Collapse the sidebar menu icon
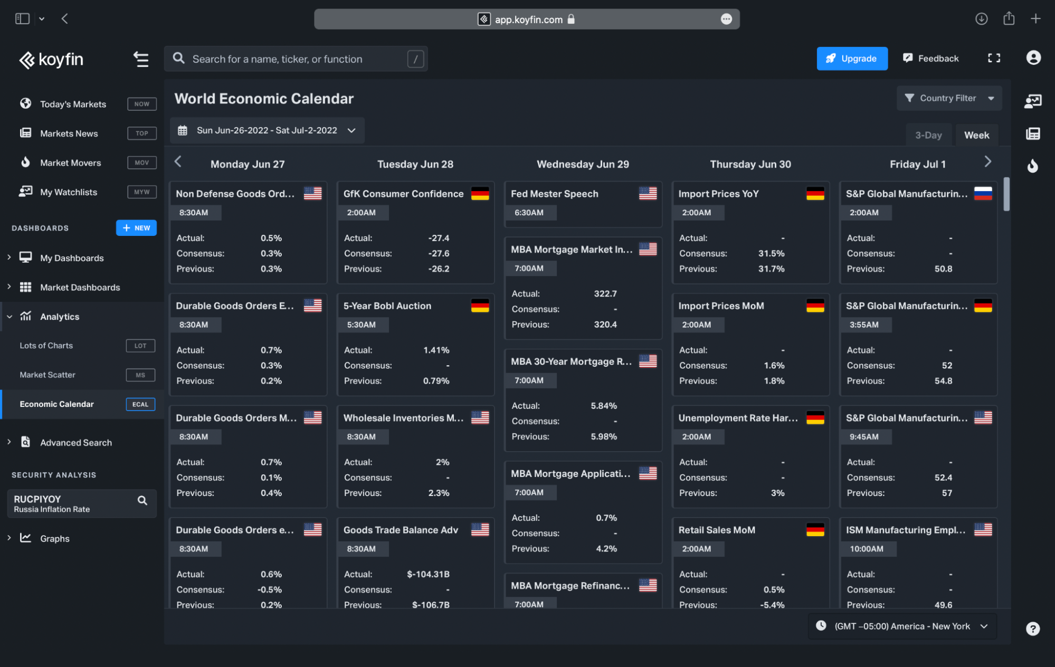 140,59
